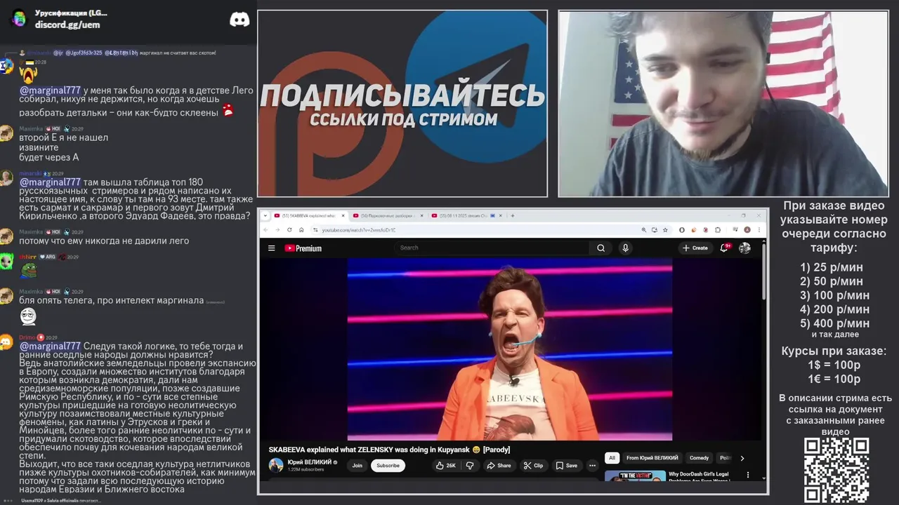
Task: Select the Comedy filter chip
Action: pyautogui.click(x=699, y=458)
